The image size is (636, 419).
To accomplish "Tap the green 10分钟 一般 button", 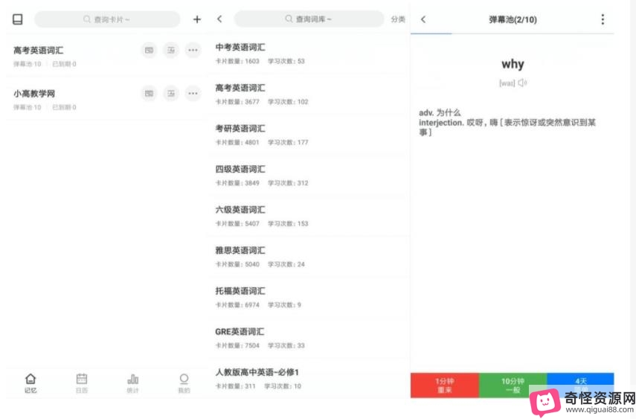I will point(513,386).
